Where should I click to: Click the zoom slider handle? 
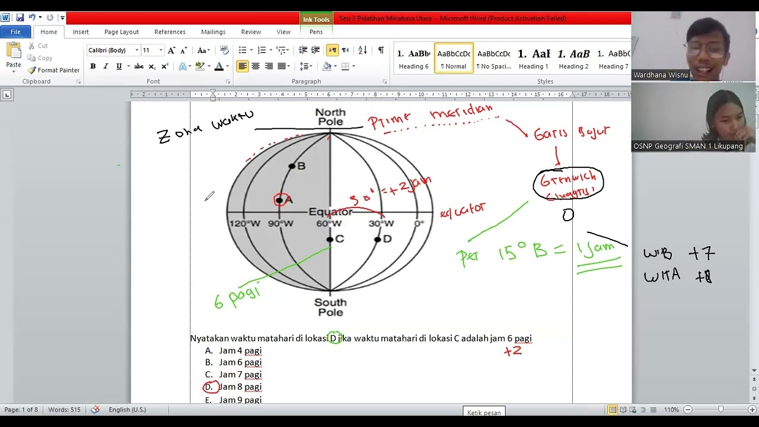point(720,410)
